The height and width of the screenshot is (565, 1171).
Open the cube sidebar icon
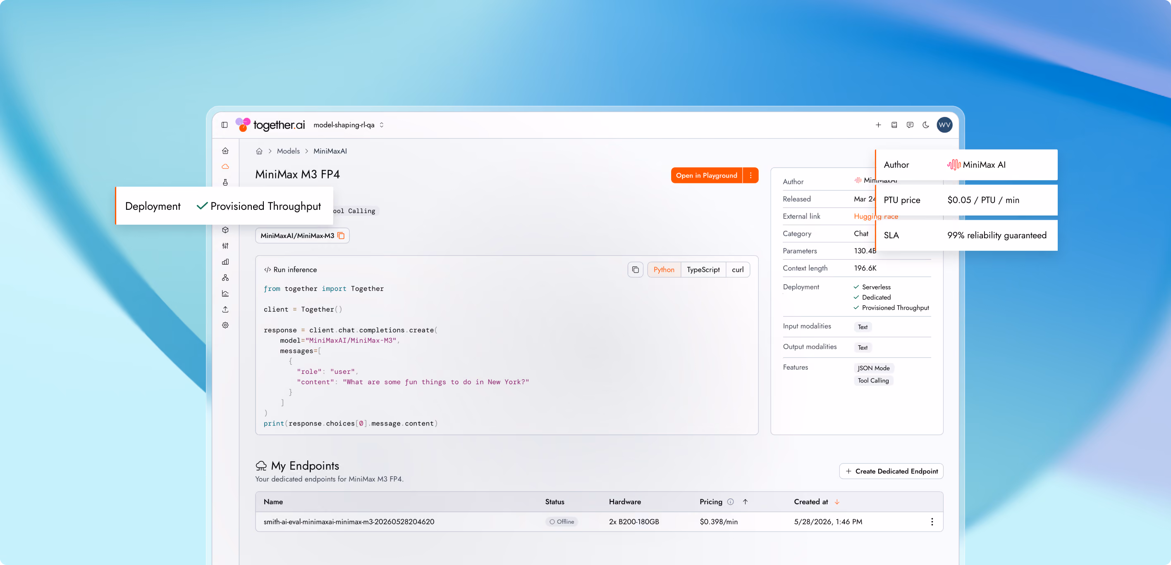pos(225,230)
